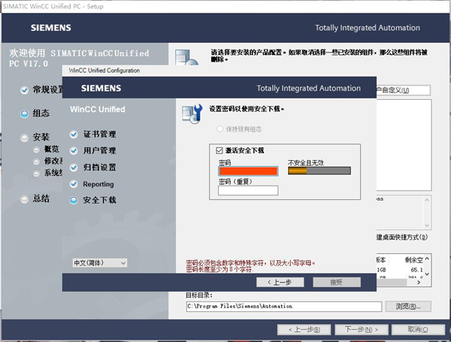
Task: Click the 组态 step indicator in Setup window
Action: pos(25,113)
